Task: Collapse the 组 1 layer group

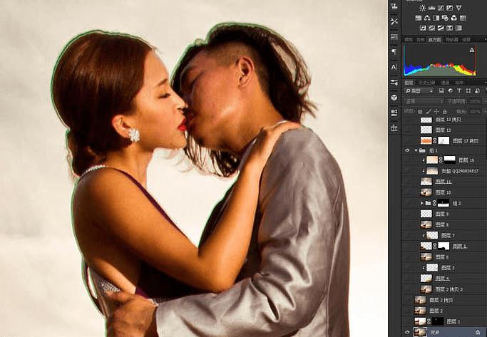Action: (416, 151)
